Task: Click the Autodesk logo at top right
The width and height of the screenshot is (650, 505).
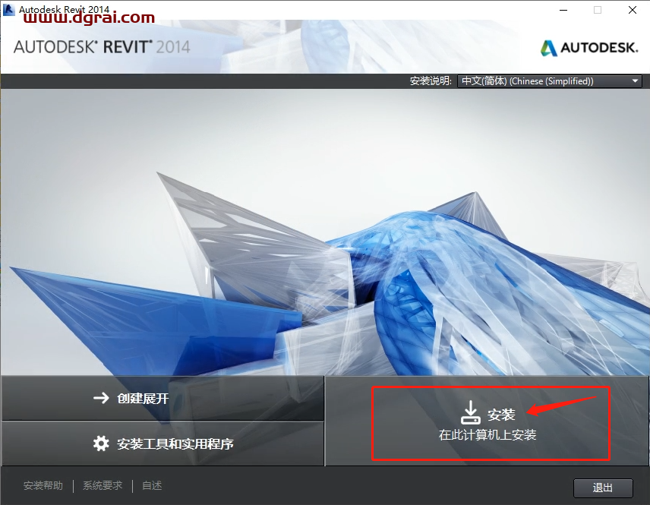Action: 589,48
